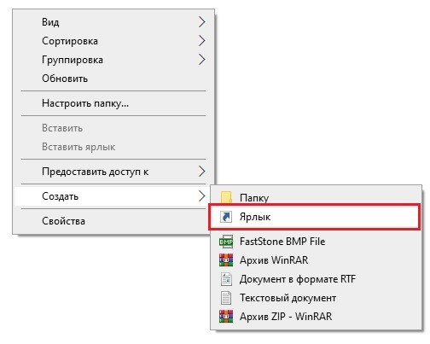
Task: Click the shortcut arrow icon beside Ярлык
Action: point(226,217)
